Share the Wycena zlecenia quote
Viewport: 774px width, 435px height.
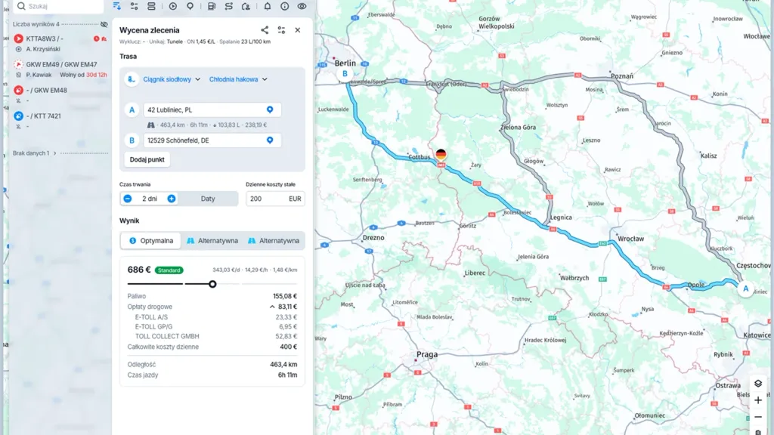point(265,30)
